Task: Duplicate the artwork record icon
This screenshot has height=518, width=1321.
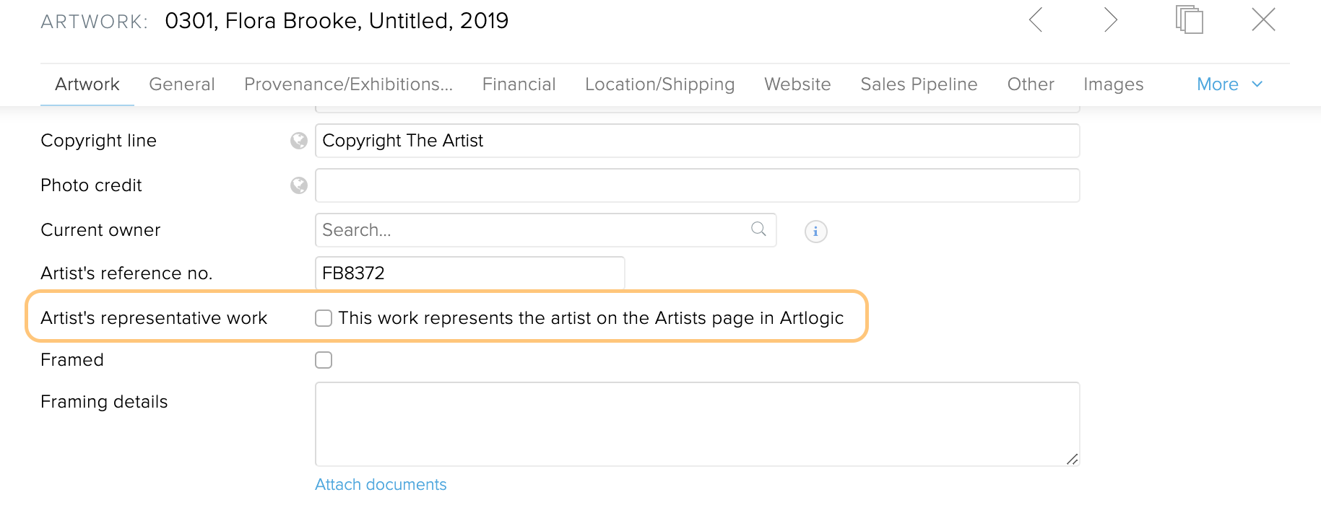Action: [x=1189, y=19]
